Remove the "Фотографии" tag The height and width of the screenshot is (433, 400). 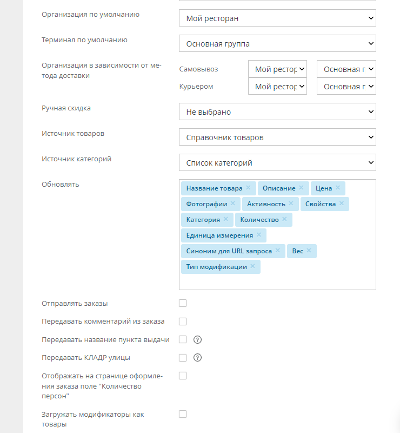tap(232, 204)
